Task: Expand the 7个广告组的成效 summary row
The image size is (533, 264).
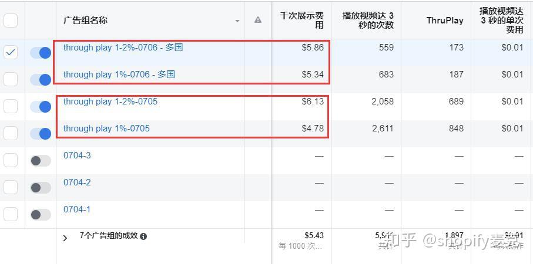Action: (65, 238)
